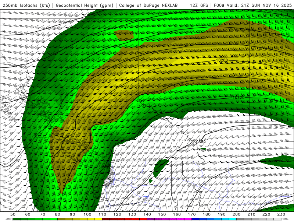Click the "Valid: 21Z SUN NOV 16 2025" text
The width and height of the screenshot is (294, 221).
[x=259, y=5]
